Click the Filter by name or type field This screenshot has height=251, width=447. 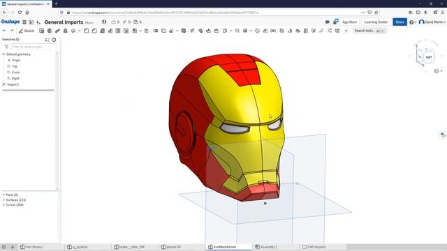(x=34, y=47)
